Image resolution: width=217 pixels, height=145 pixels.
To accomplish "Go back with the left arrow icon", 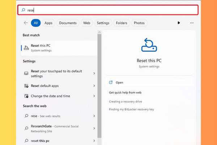I will (26, 23).
